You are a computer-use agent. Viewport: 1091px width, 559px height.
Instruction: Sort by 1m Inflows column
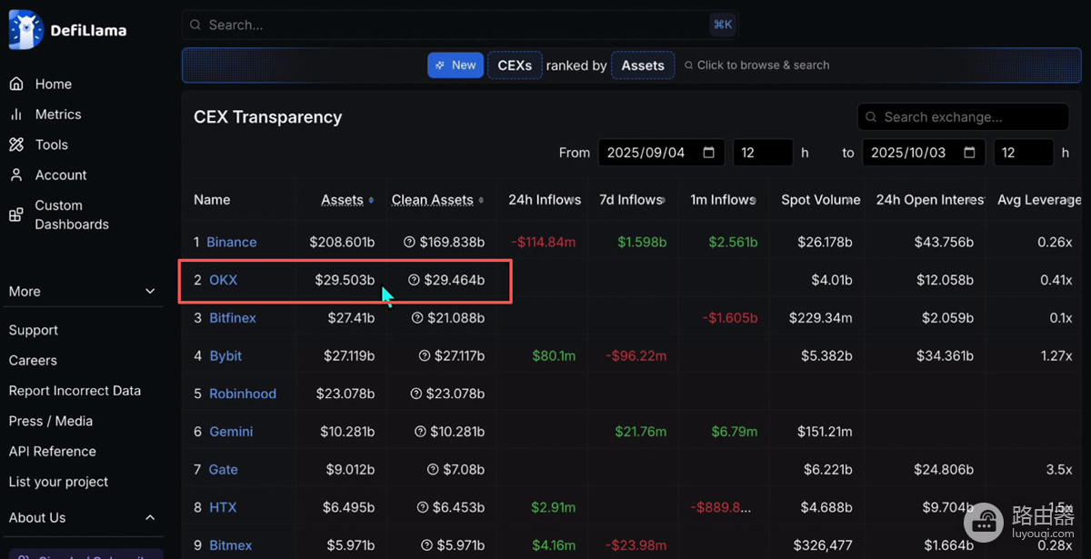pos(724,200)
